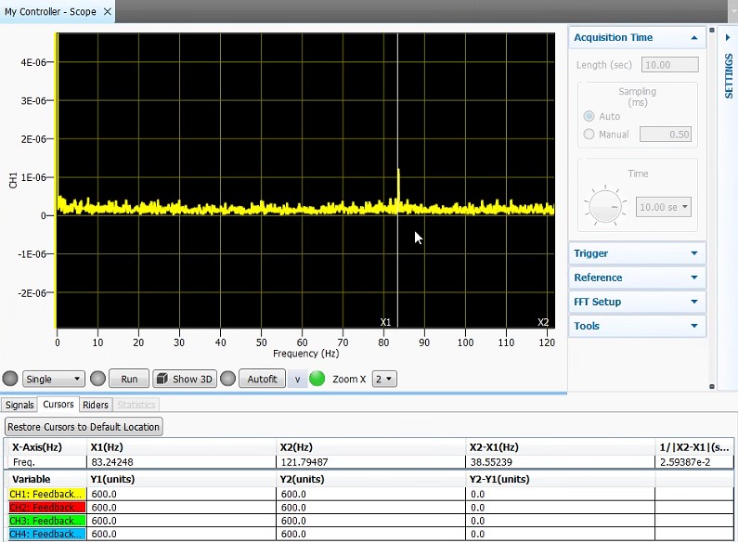Click the CH4 Y2-Y1 value 0.0
Viewport: 738px width, 542px height.
tap(477, 534)
